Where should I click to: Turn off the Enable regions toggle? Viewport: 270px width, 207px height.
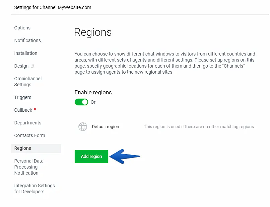tap(81, 102)
